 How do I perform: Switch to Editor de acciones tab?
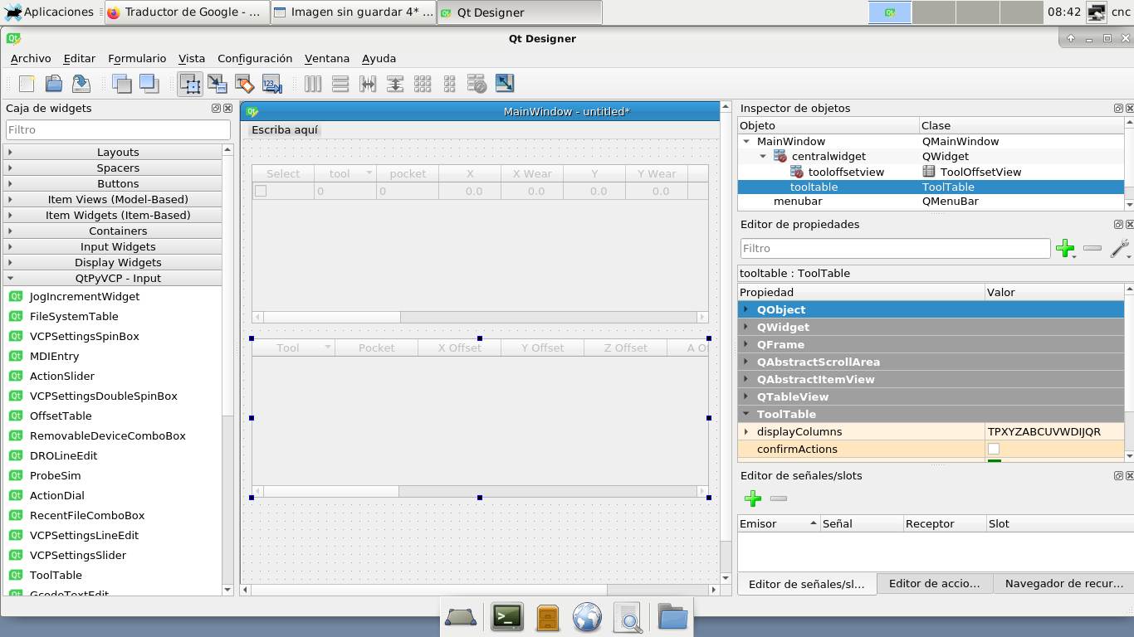tap(935, 584)
